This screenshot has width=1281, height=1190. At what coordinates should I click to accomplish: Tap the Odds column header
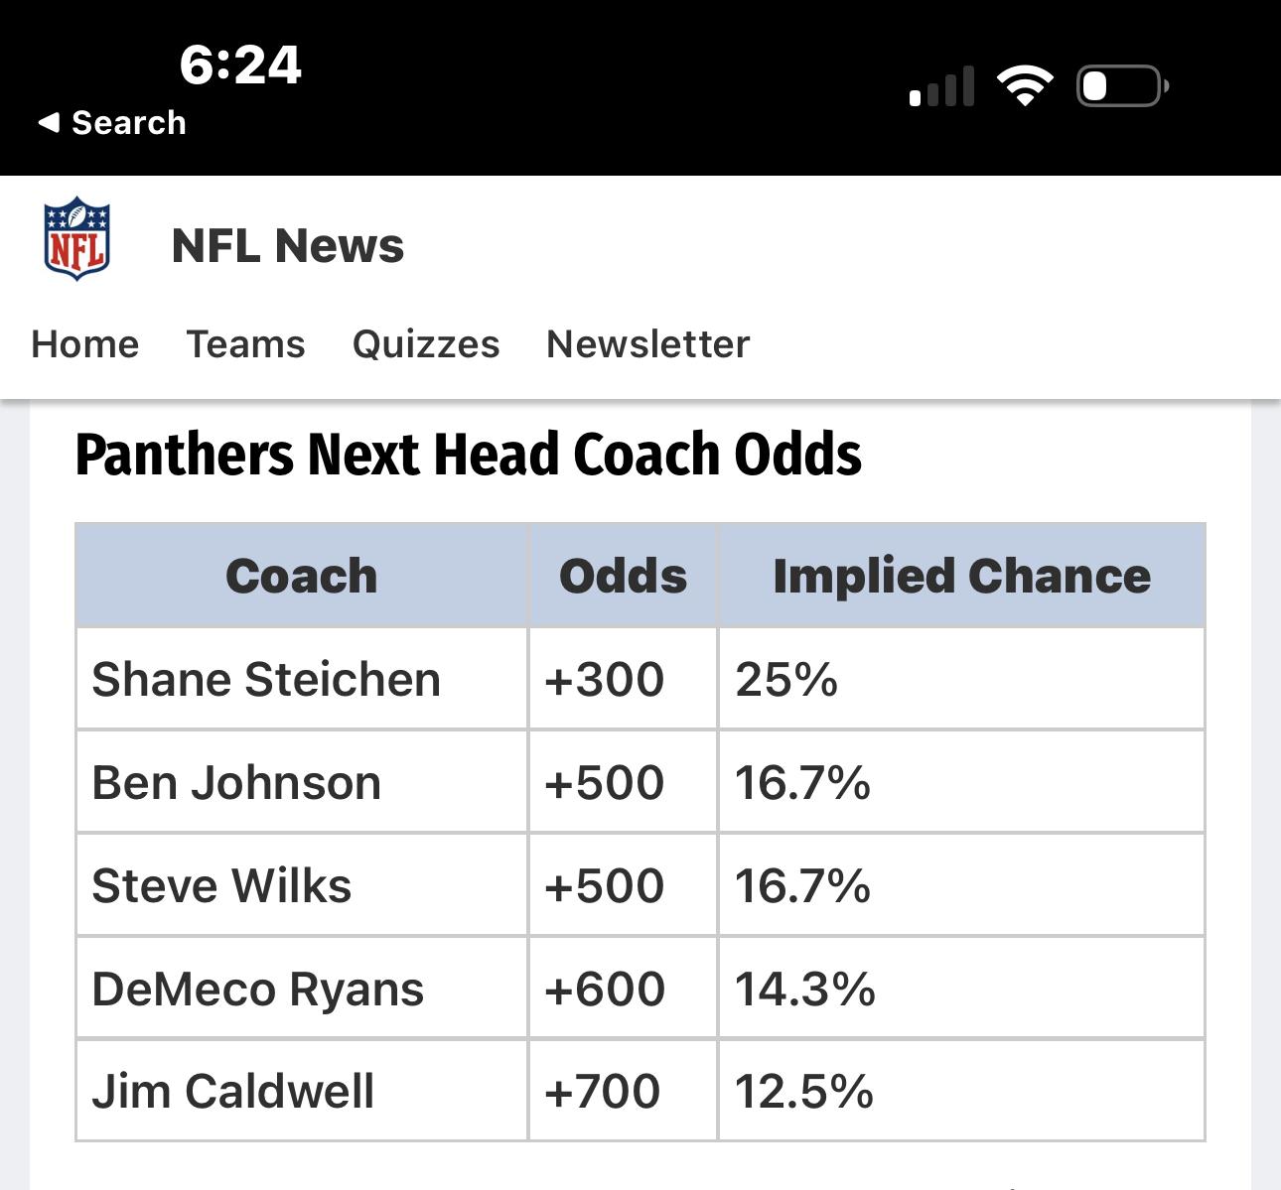(623, 576)
